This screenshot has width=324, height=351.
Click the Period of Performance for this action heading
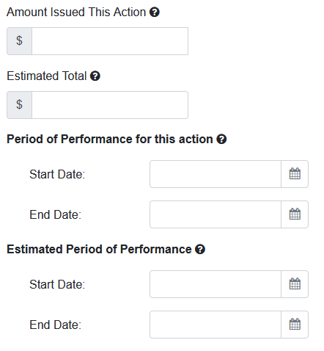coord(110,139)
